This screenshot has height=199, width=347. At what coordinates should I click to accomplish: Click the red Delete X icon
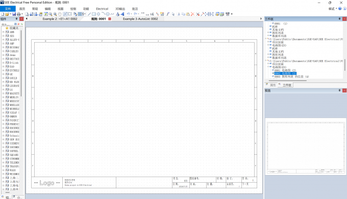[192, 14]
